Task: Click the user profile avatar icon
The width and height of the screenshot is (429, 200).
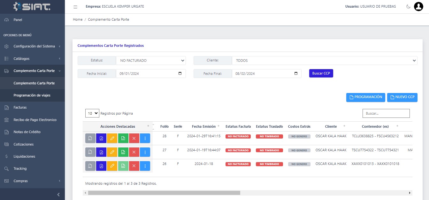Action: pyautogui.click(x=418, y=6)
